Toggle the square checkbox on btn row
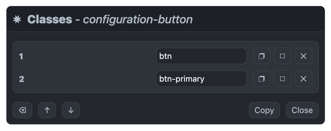 (x=283, y=56)
